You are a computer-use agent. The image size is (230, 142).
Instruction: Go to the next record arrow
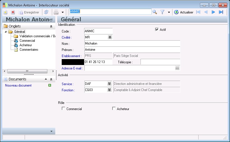pyautogui.click(x=213, y=12)
